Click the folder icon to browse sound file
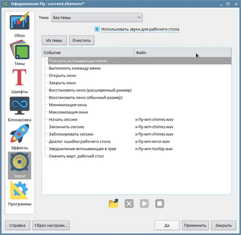This screenshot has width=241, height=235. (x=113, y=204)
